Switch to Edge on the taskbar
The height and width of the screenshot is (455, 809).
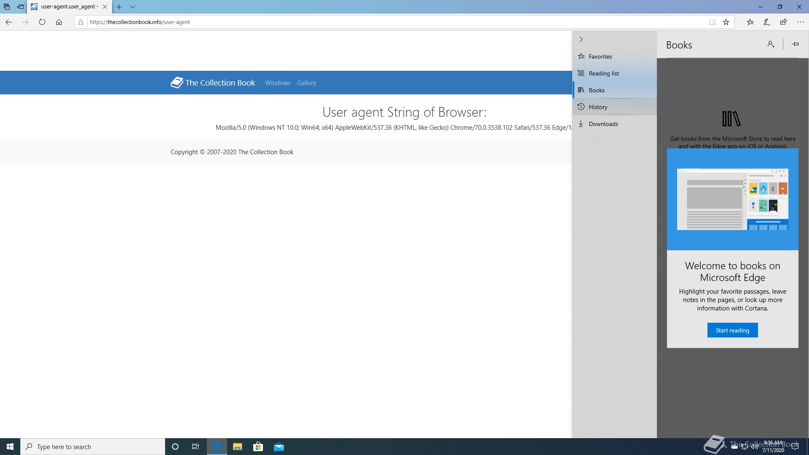[x=217, y=447]
